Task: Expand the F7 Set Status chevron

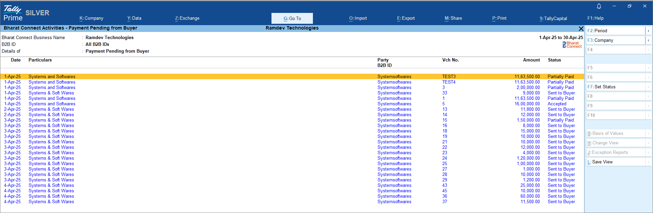Action: pos(648,87)
